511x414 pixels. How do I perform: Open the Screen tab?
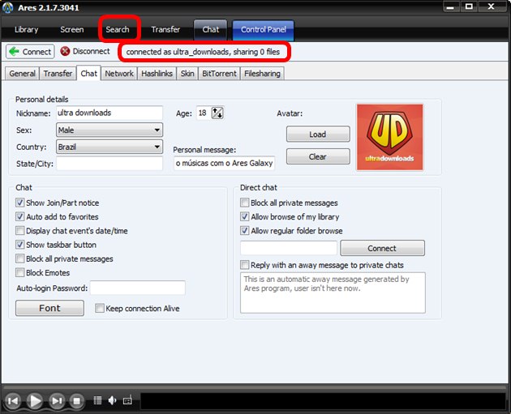(x=72, y=30)
